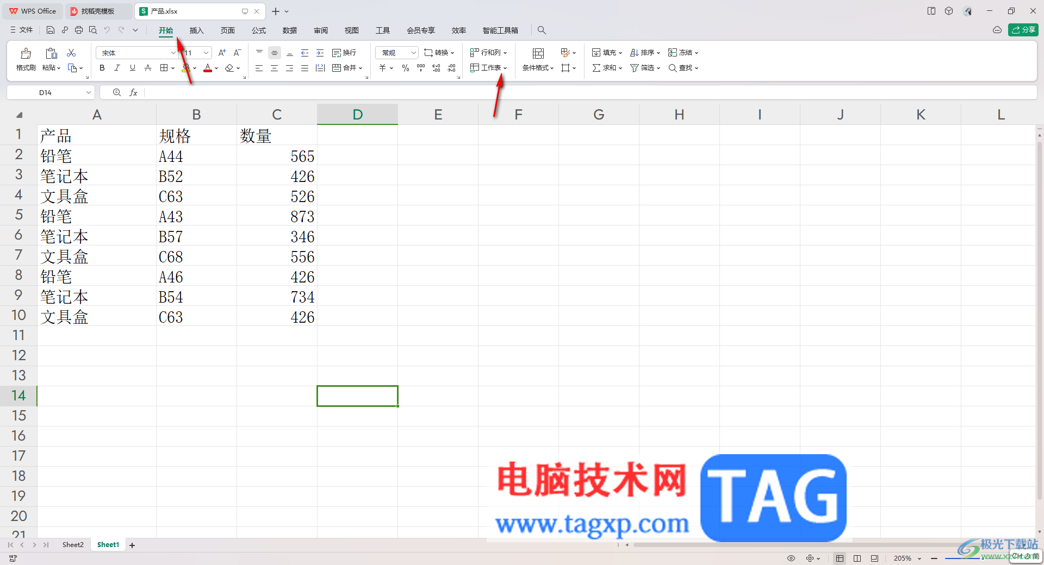Click the thousands separator icon
The height and width of the screenshot is (565, 1044).
click(421, 68)
